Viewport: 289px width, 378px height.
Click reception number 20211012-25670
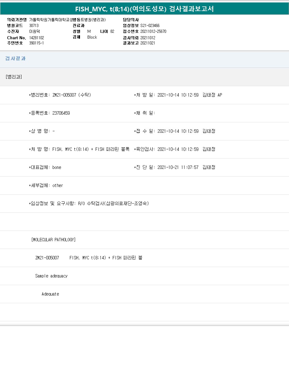[x=153, y=32]
